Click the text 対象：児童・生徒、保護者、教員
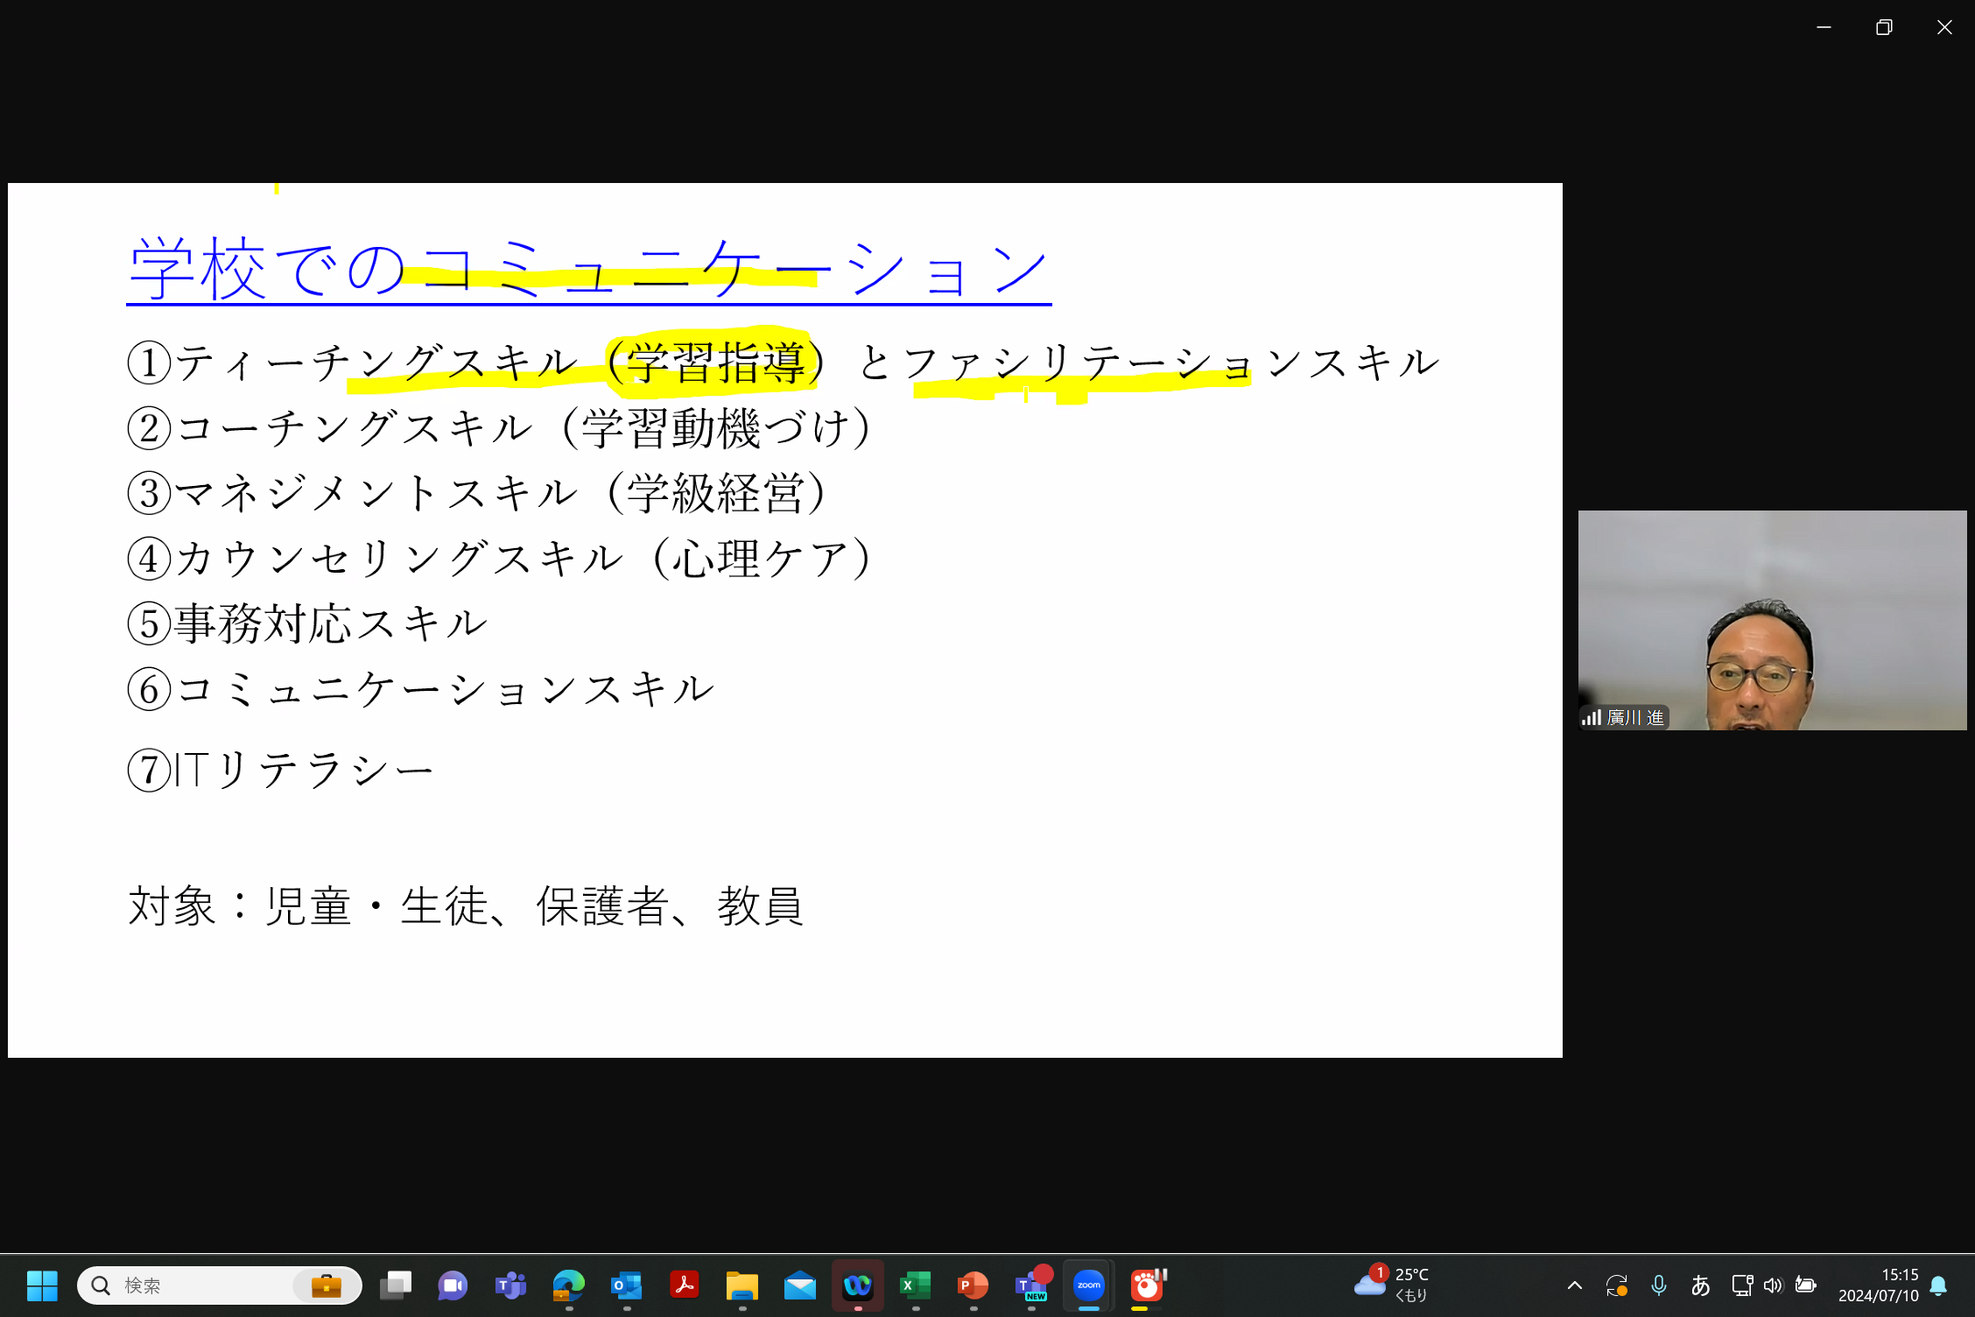The image size is (1975, 1317). [466, 905]
